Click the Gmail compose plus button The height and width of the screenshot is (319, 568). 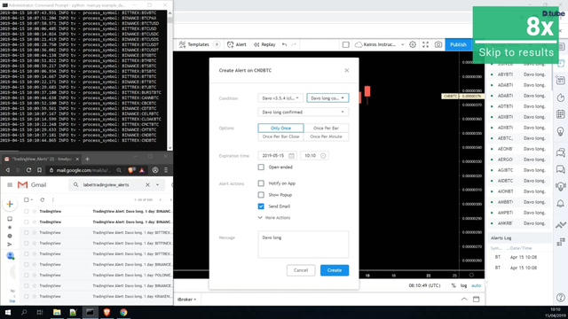coord(10,204)
